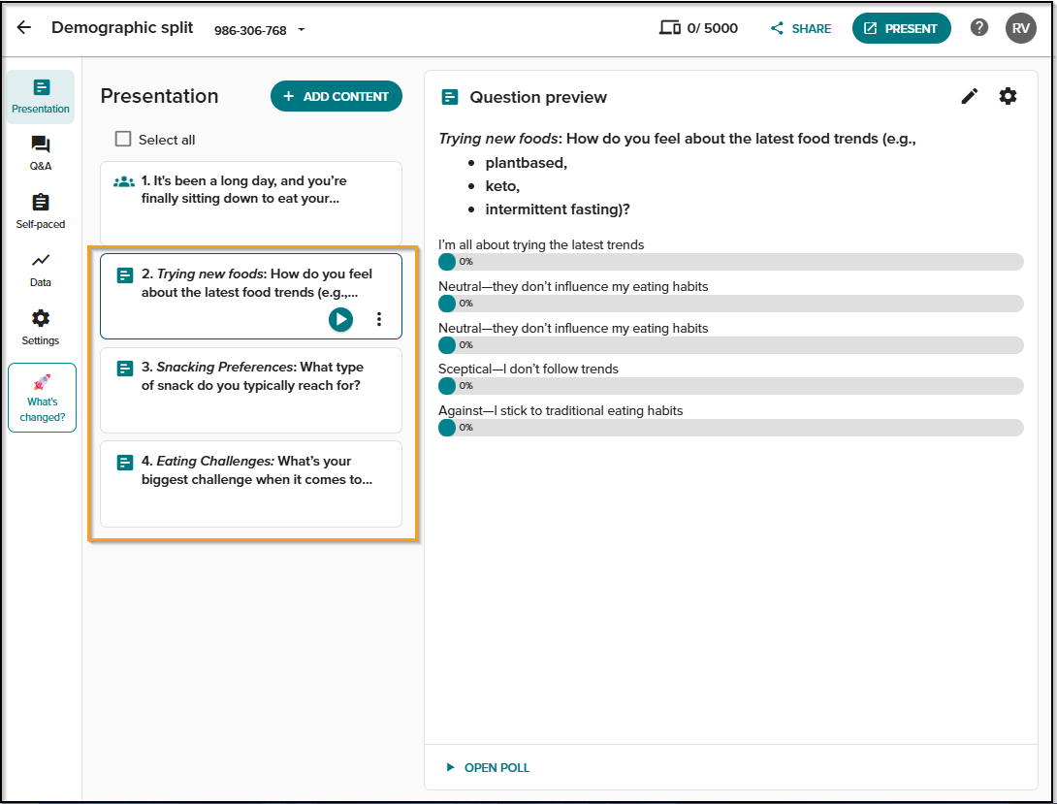Open Settings in the left sidebar
This screenshot has width=1057, height=804.
[41, 328]
